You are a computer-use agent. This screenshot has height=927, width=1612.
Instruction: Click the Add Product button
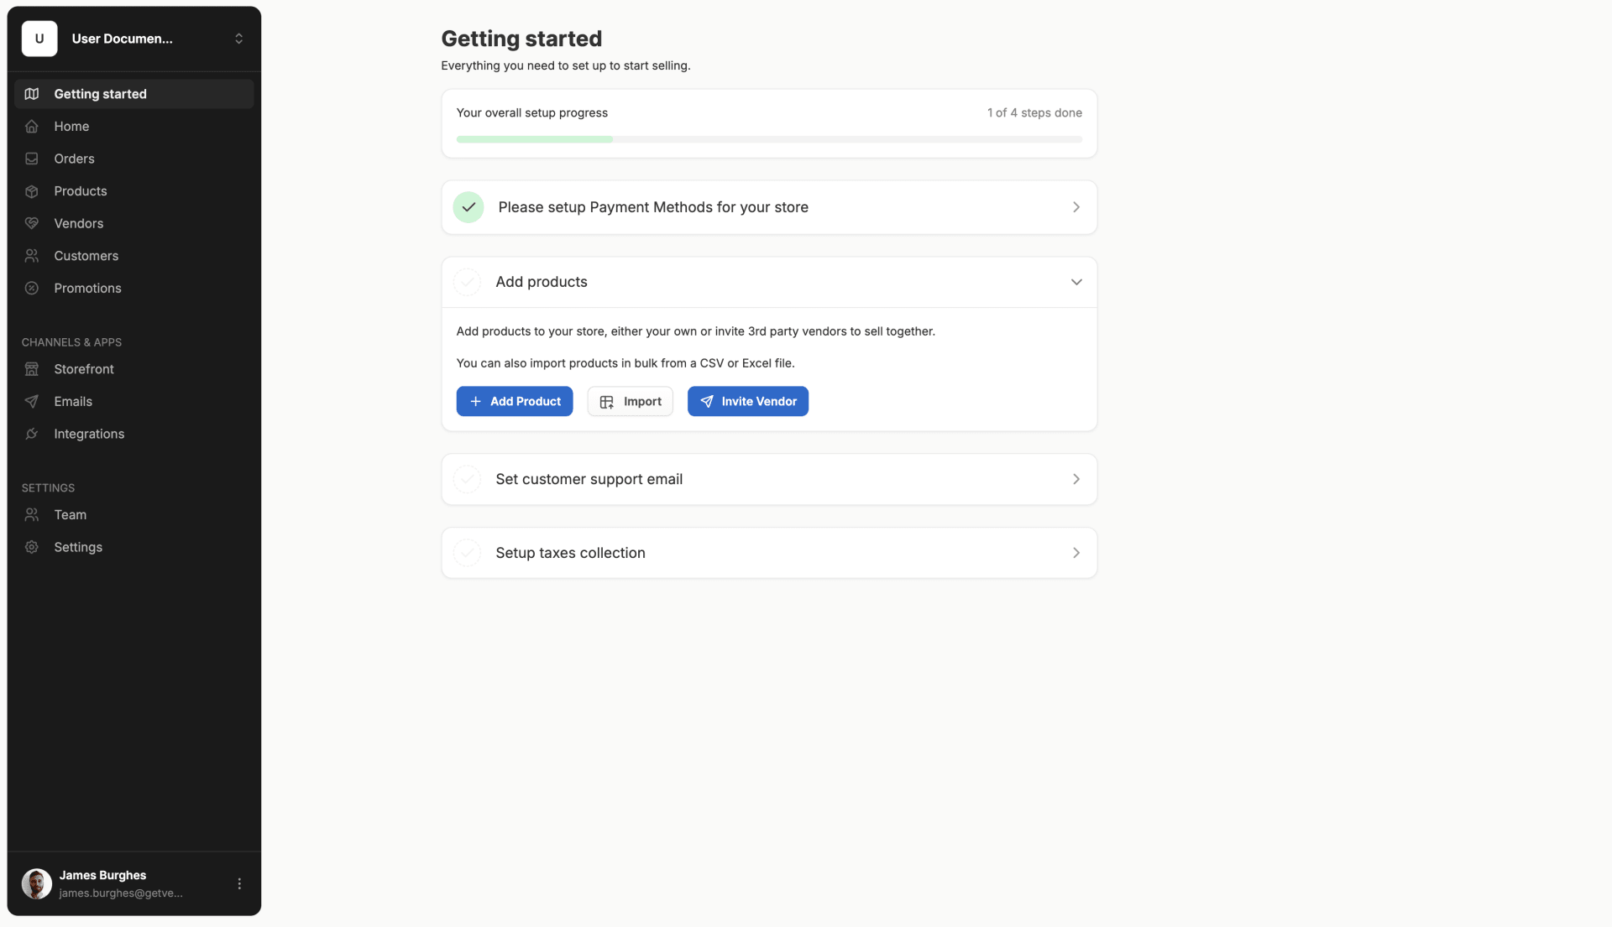coord(515,401)
